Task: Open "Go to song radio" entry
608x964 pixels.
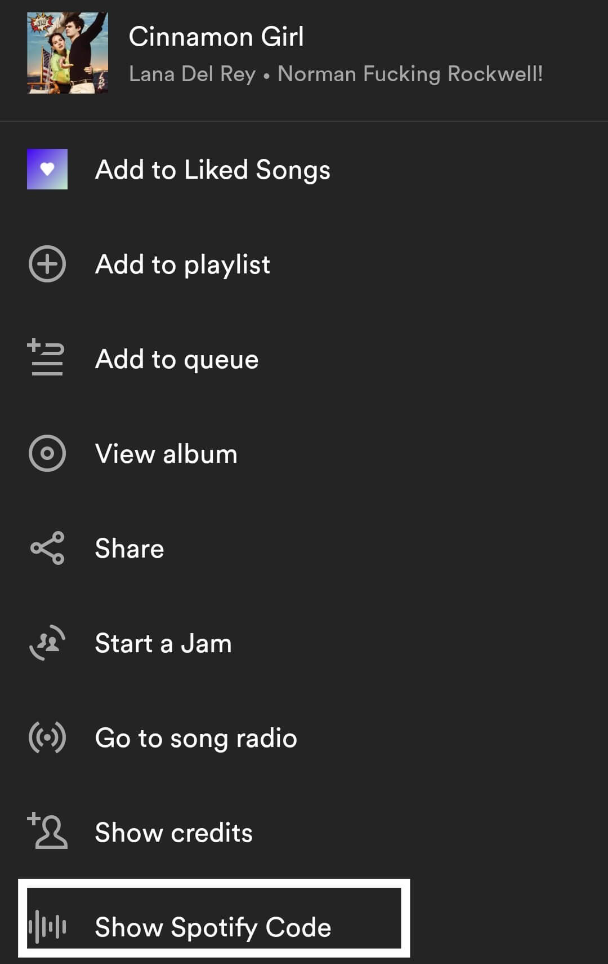Action: [x=196, y=738]
